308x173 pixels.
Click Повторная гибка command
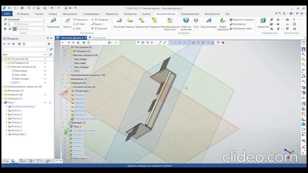pos(241,28)
